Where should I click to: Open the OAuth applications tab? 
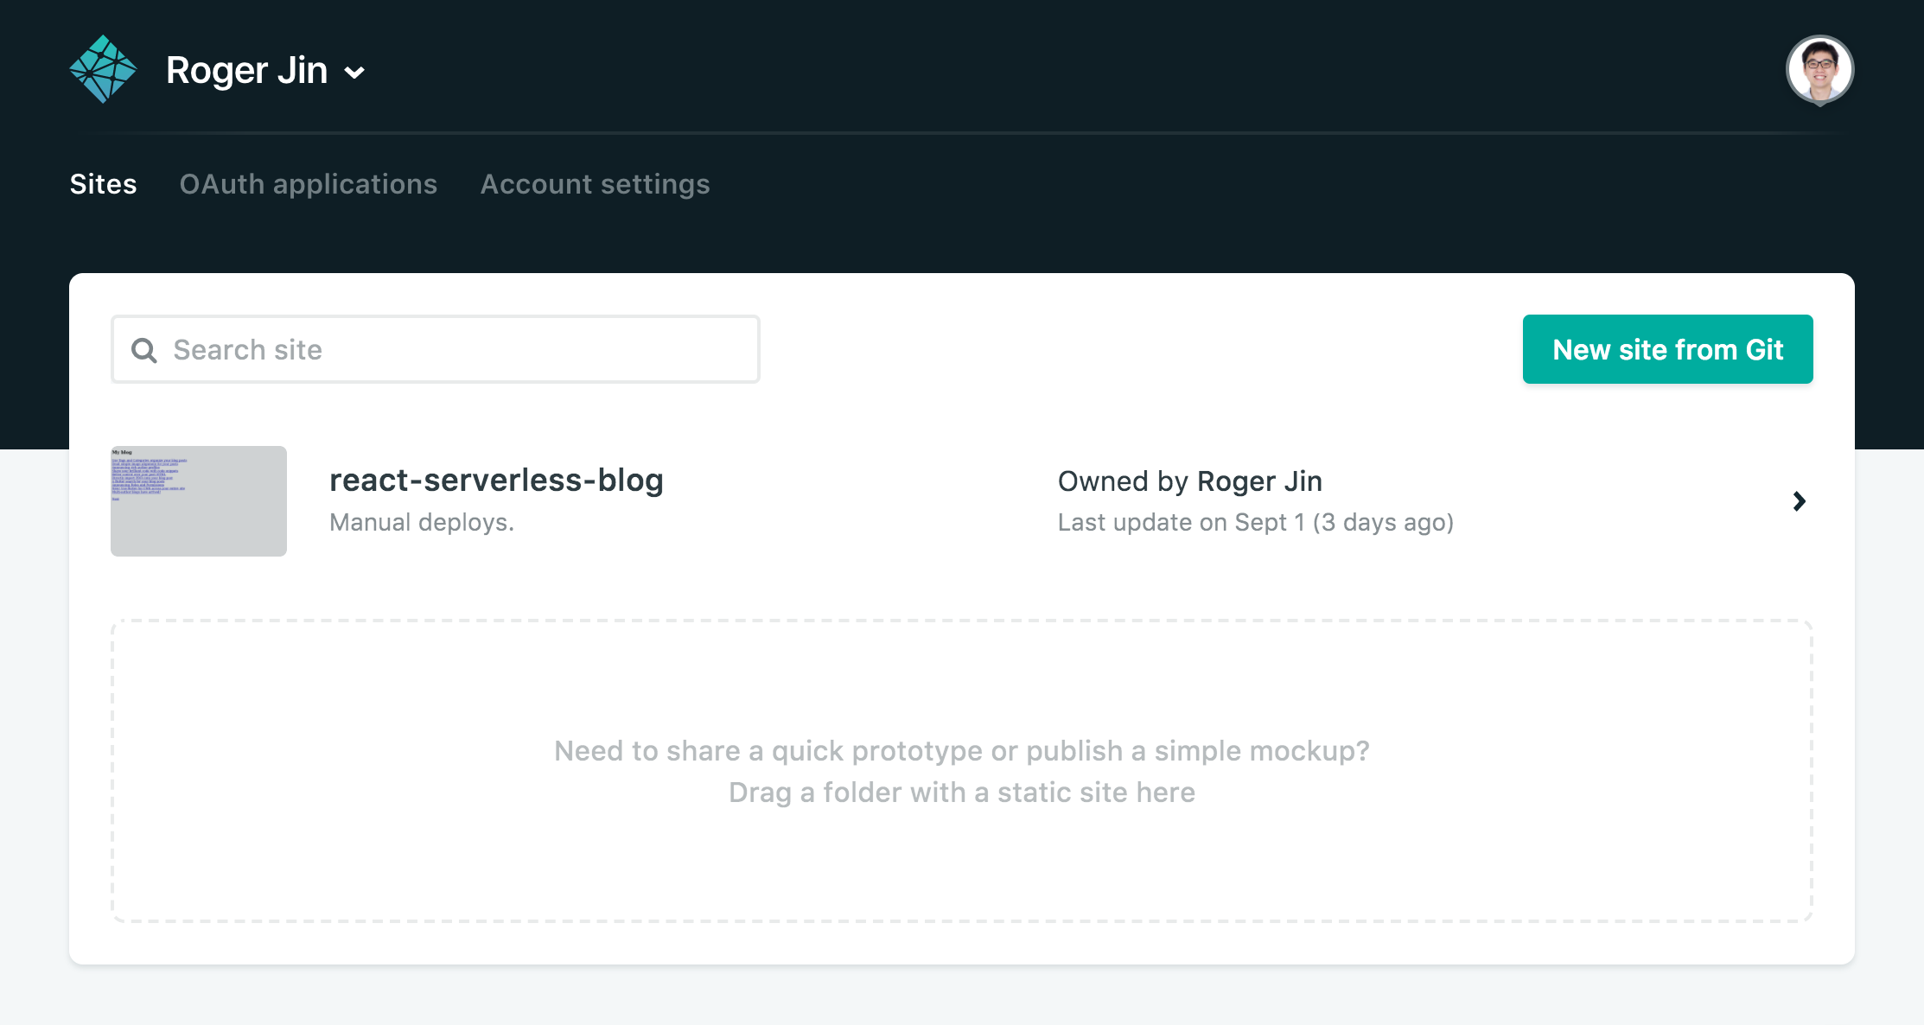pyautogui.click(x=308, y=184)
